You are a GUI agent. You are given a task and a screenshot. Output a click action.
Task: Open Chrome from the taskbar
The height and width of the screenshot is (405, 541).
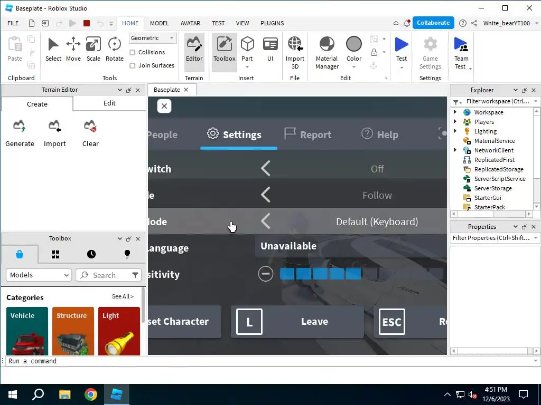coord(90,394)
